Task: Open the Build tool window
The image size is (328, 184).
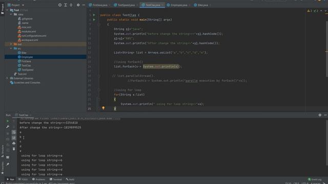Action: click(x=70, y=179)
